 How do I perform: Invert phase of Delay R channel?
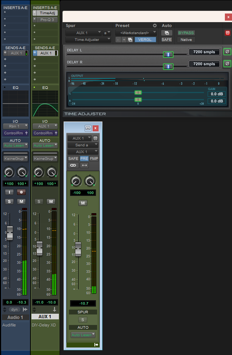(227, 64)
